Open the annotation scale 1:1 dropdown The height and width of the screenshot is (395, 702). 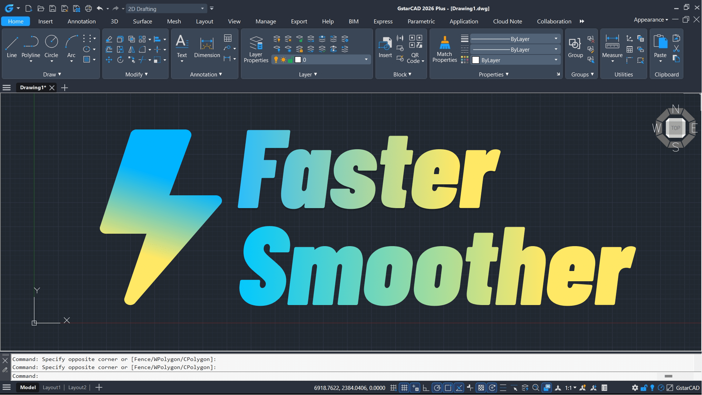click(571, 388)
